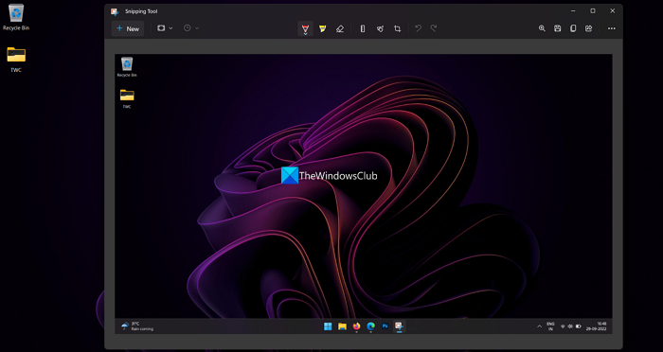Open the snipping mode dropdown
663x352 pixels.
point(165,28)
